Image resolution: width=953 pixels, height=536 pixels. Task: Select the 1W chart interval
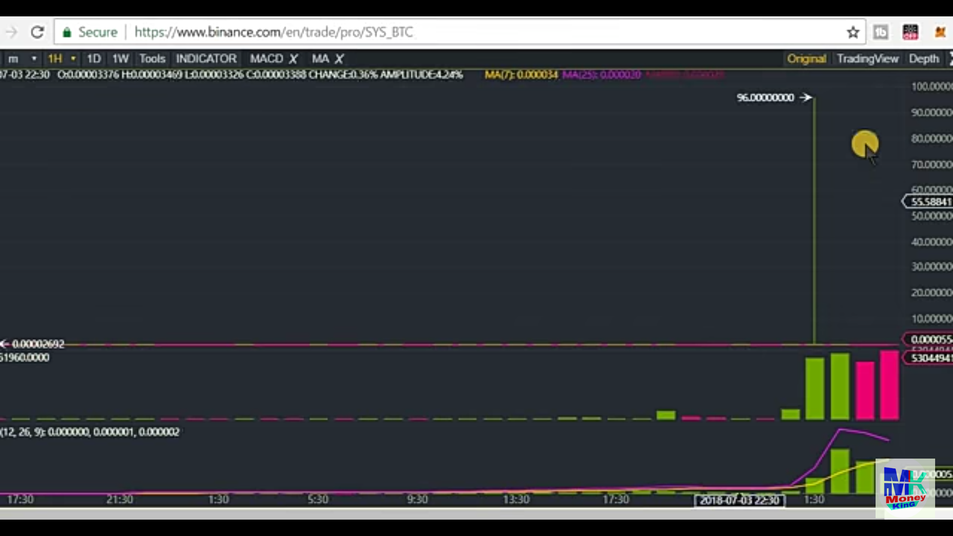[x=120, y=59]
